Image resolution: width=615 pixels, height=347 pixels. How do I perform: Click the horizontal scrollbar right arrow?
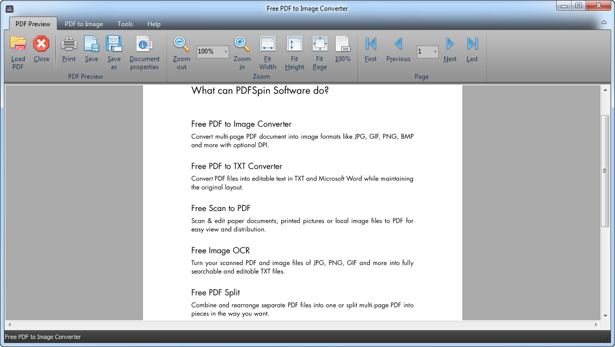tap(596, 325)
